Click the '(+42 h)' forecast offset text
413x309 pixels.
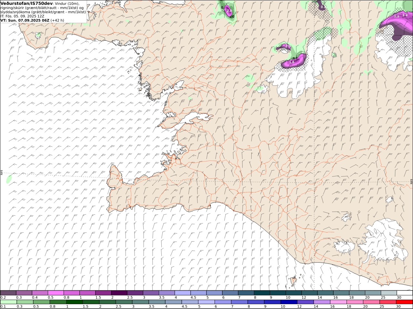pyautogui.click(x=57, y=20)
